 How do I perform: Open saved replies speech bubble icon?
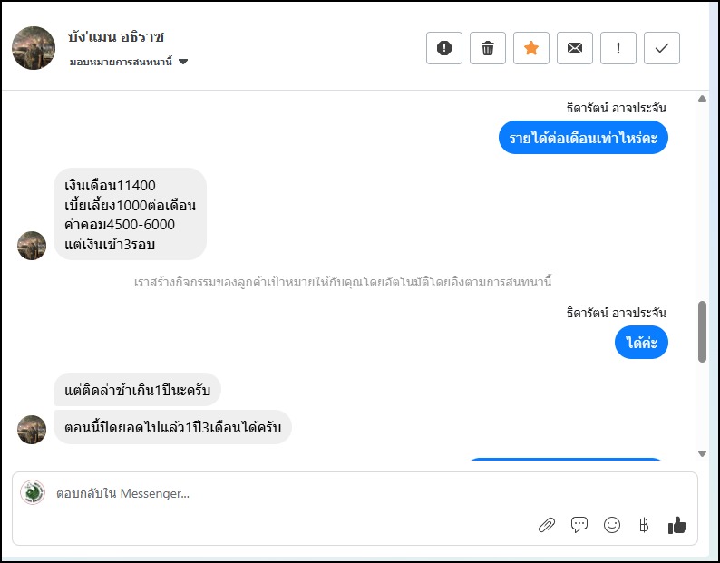click(x=579, y=525)
